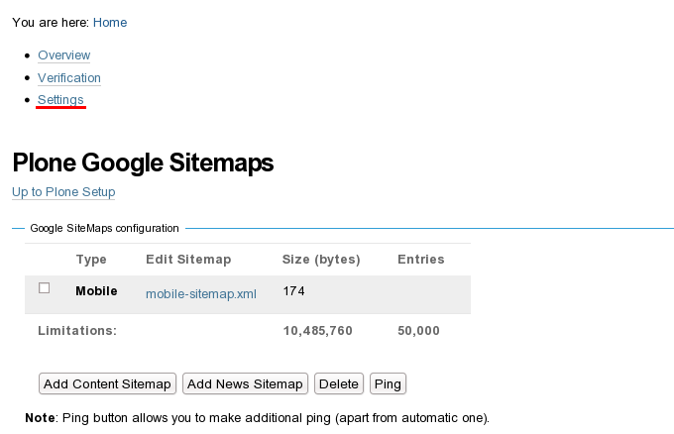Viewport: 674px width, 434px height.
Task: Click the Home breadcrumb link
Action: tap(110, 22)
